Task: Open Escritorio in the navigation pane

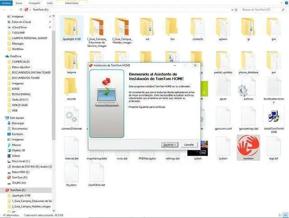Action: [x=17, y=134]
